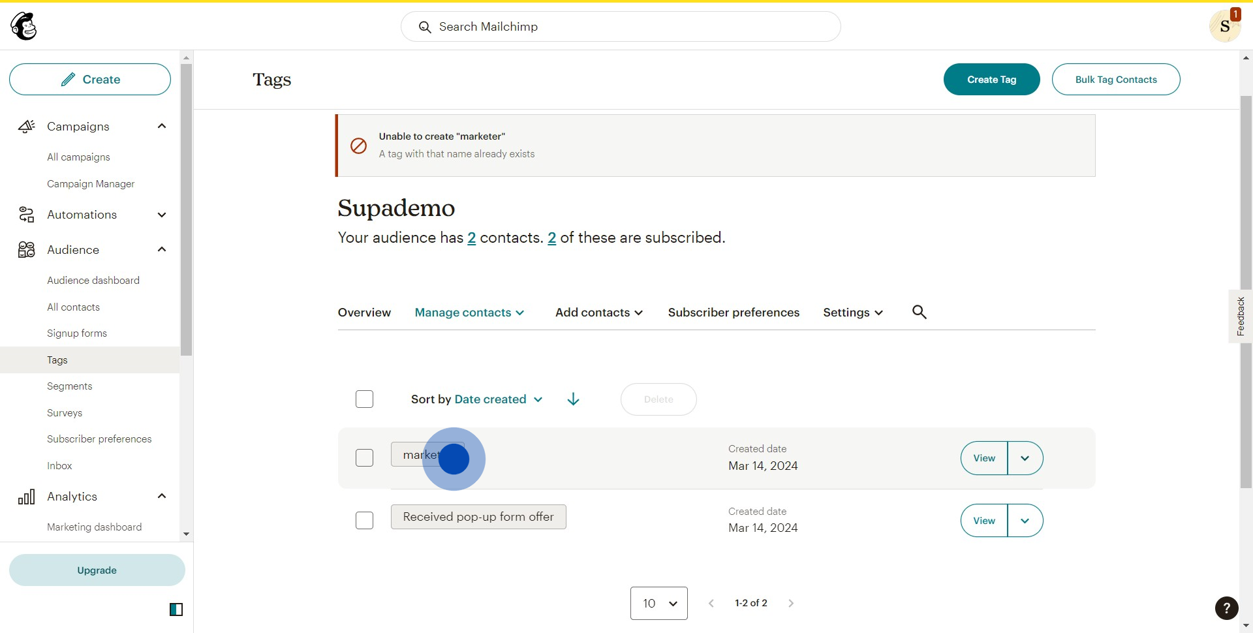The height and width of the screenshot is (633, 1253).
Task: Click the marketer tag label
Action: point(427,455)
